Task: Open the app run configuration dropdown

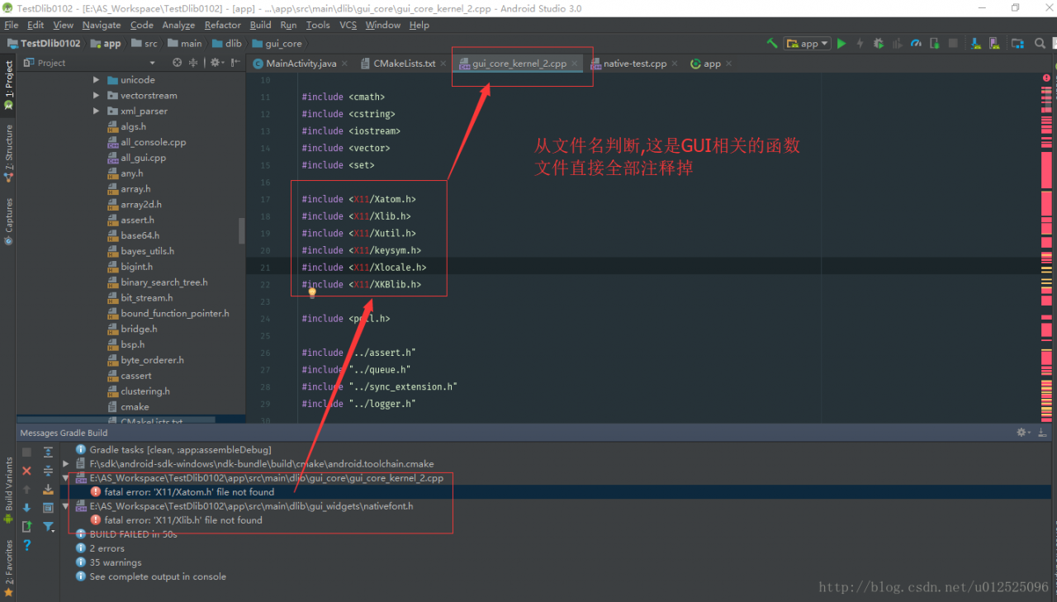Action: pos(808,44)
